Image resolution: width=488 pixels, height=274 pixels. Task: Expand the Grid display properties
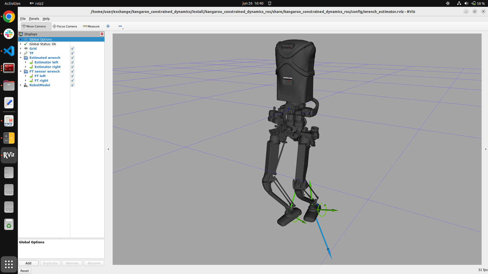21,48
